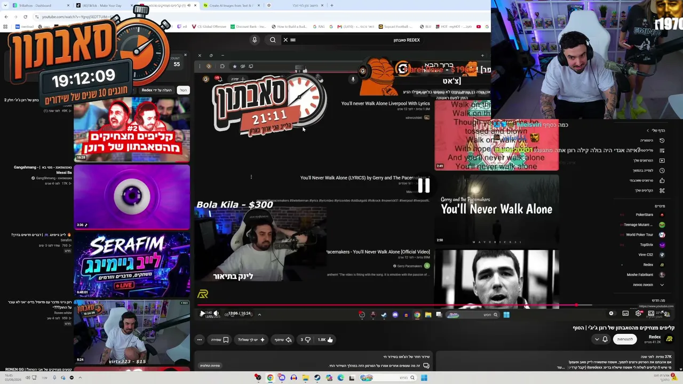The width and height of the screenshot is (683, 384).
Task: Click 'פתיחת החלונית' to open chat replay
Action: tap(210, 366)
